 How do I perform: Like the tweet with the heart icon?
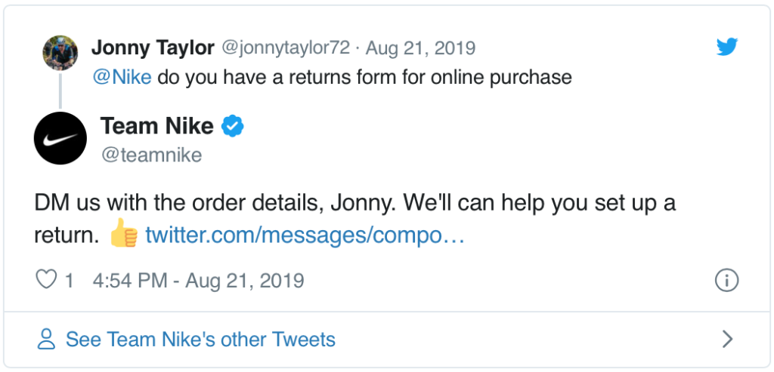(x=47, y=281)
